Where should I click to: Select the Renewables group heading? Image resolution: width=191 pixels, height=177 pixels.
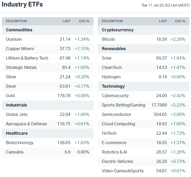[x=114, y=49]
